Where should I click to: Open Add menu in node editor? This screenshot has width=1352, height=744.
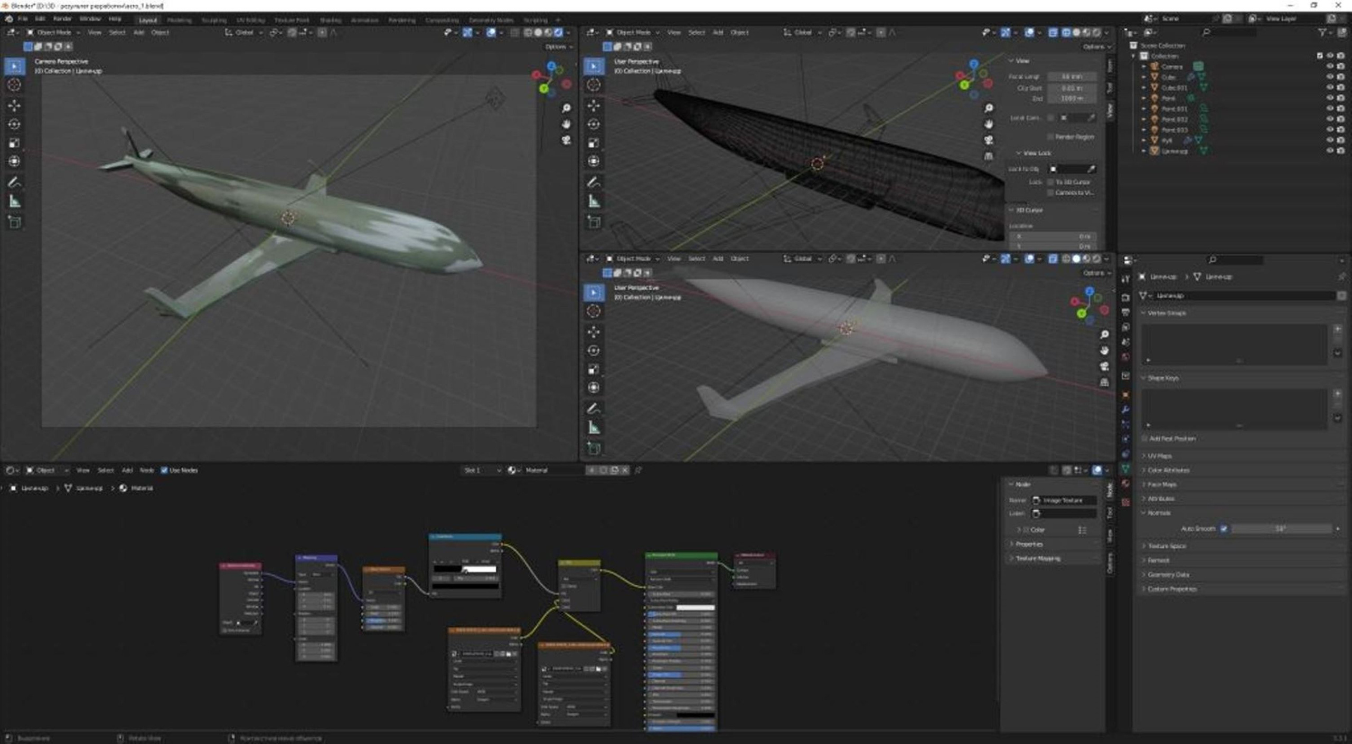127,470
